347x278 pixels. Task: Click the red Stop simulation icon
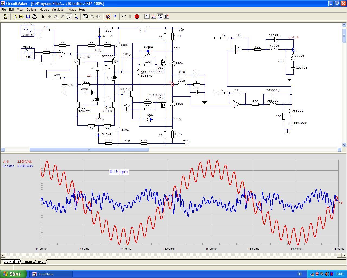tap(137, 17)
